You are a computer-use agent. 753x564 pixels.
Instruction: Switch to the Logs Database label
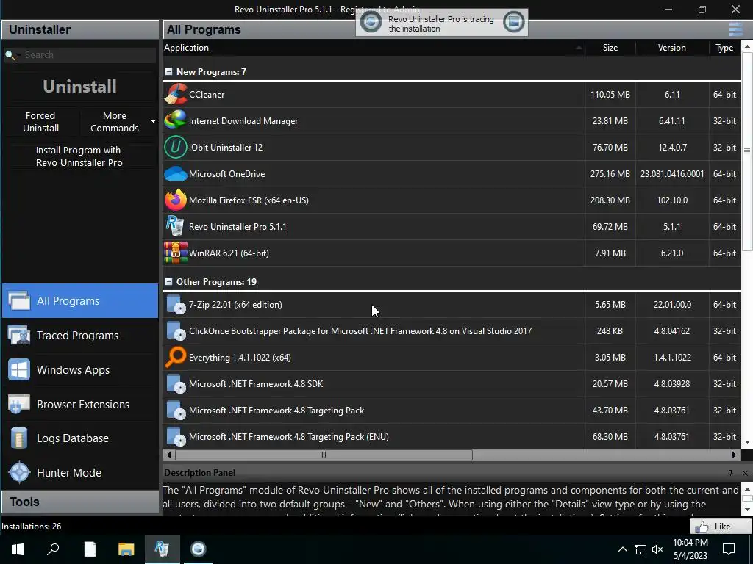(x=73, y=438)
